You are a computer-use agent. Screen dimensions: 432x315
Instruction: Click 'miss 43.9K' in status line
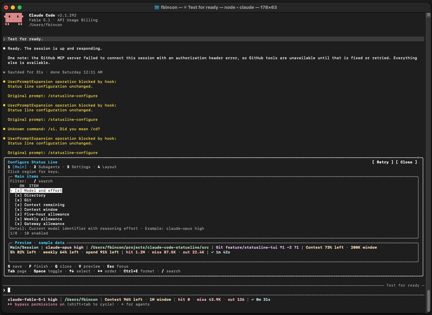pos(209,299)
